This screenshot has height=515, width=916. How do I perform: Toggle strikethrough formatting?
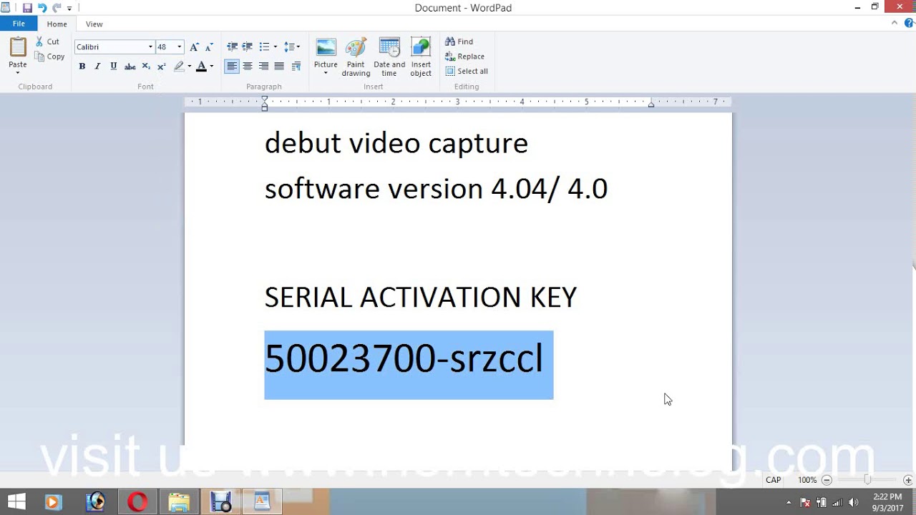coord(130,66)
